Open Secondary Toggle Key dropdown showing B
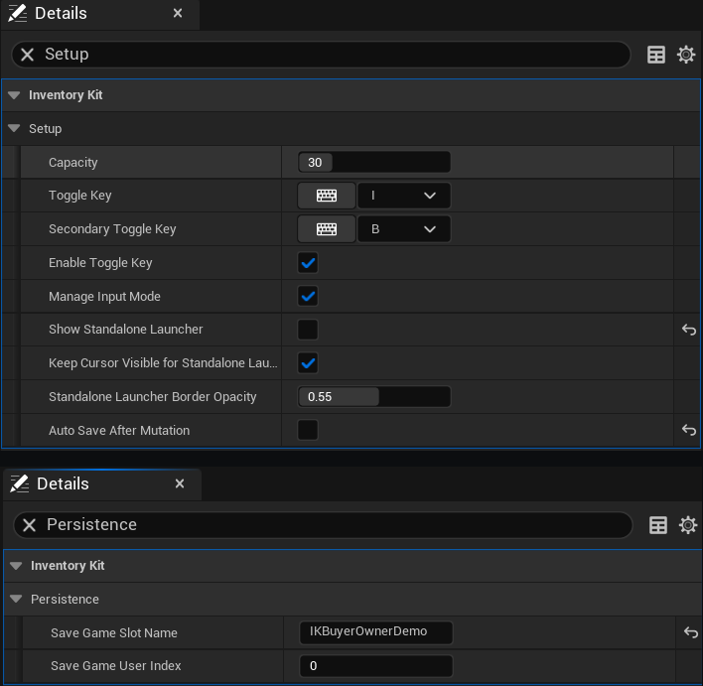 click(403, 229)
